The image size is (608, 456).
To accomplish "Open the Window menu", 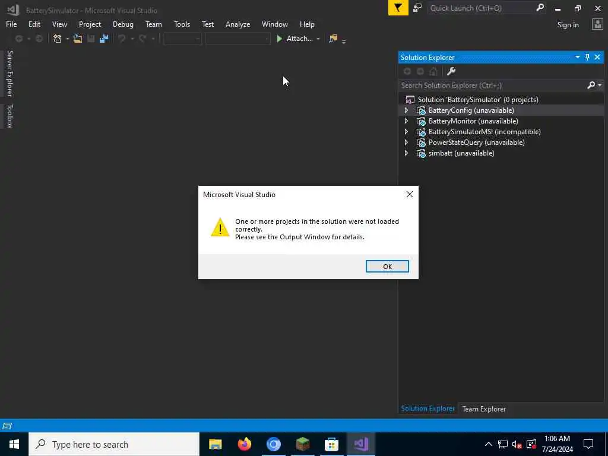I will [x=274, y=24].
